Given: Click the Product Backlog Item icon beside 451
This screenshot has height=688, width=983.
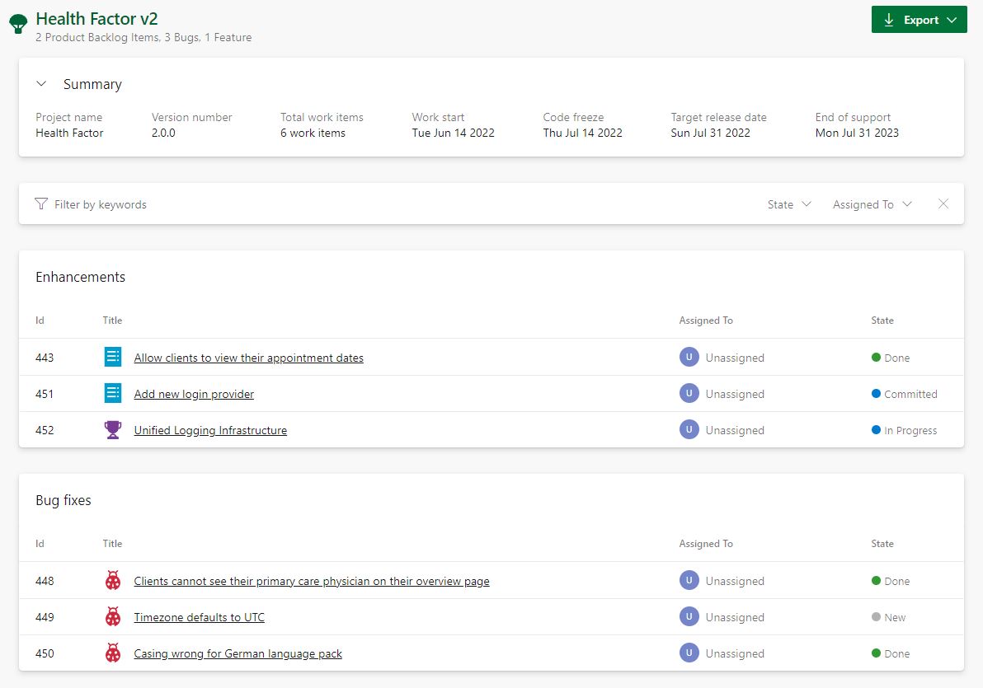Looking at the screenshot, I should [x=112, y=393].
